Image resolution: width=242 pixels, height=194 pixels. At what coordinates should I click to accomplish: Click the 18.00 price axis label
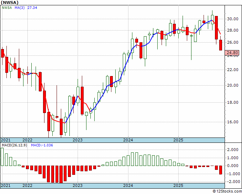tap(233, 102)
